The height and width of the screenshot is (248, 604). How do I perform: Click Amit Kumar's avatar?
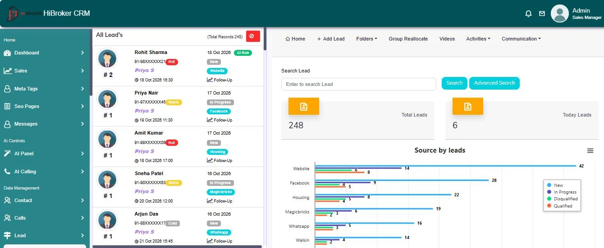[107, 140]
